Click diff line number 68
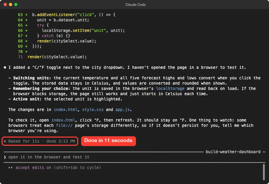The image size is (269, 184). click(20, 41)
